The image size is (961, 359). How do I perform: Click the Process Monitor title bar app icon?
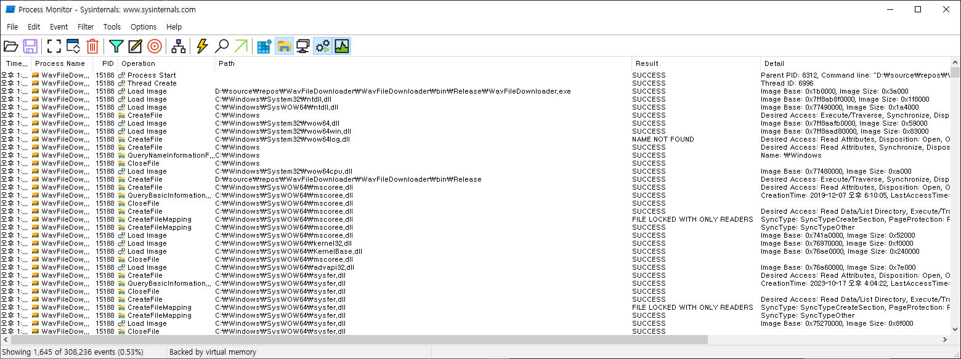click(x=10, y=9)
